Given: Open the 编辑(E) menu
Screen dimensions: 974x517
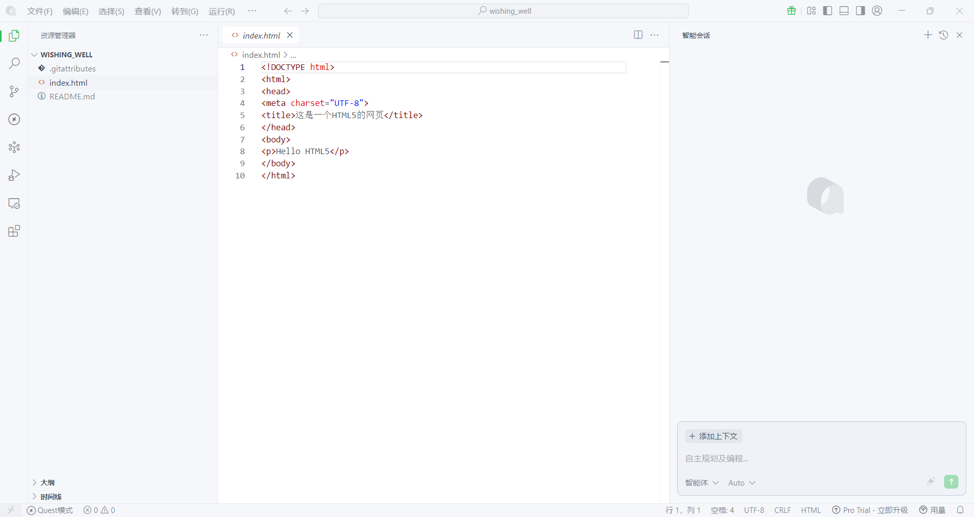Looking at the screenshot, I should click(76, 11).
